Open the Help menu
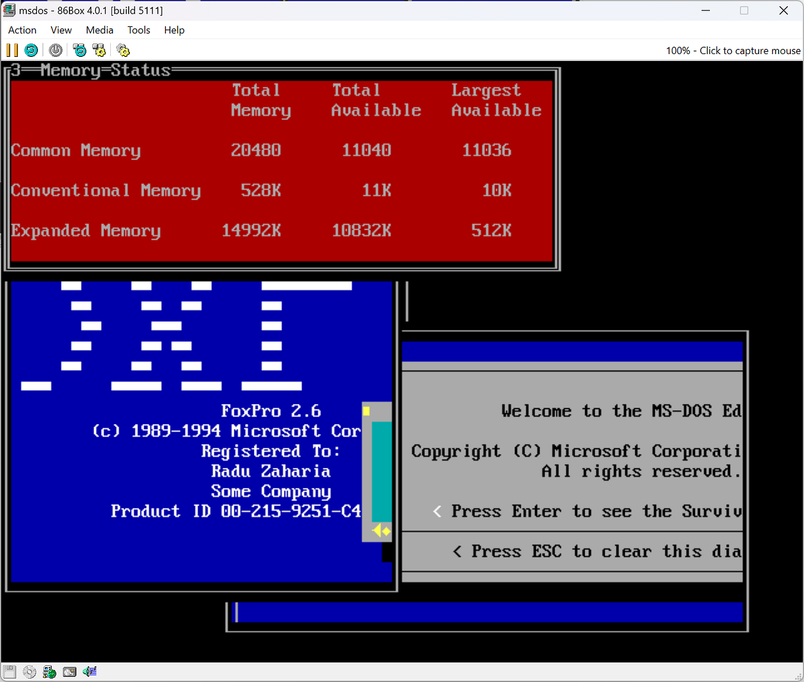 click(174, 30)
